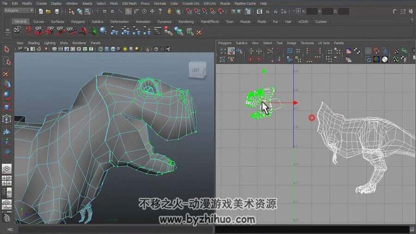Click the film reel shelf icon
The height and width of the screenshot is (234, 416).
pos(18,31)
